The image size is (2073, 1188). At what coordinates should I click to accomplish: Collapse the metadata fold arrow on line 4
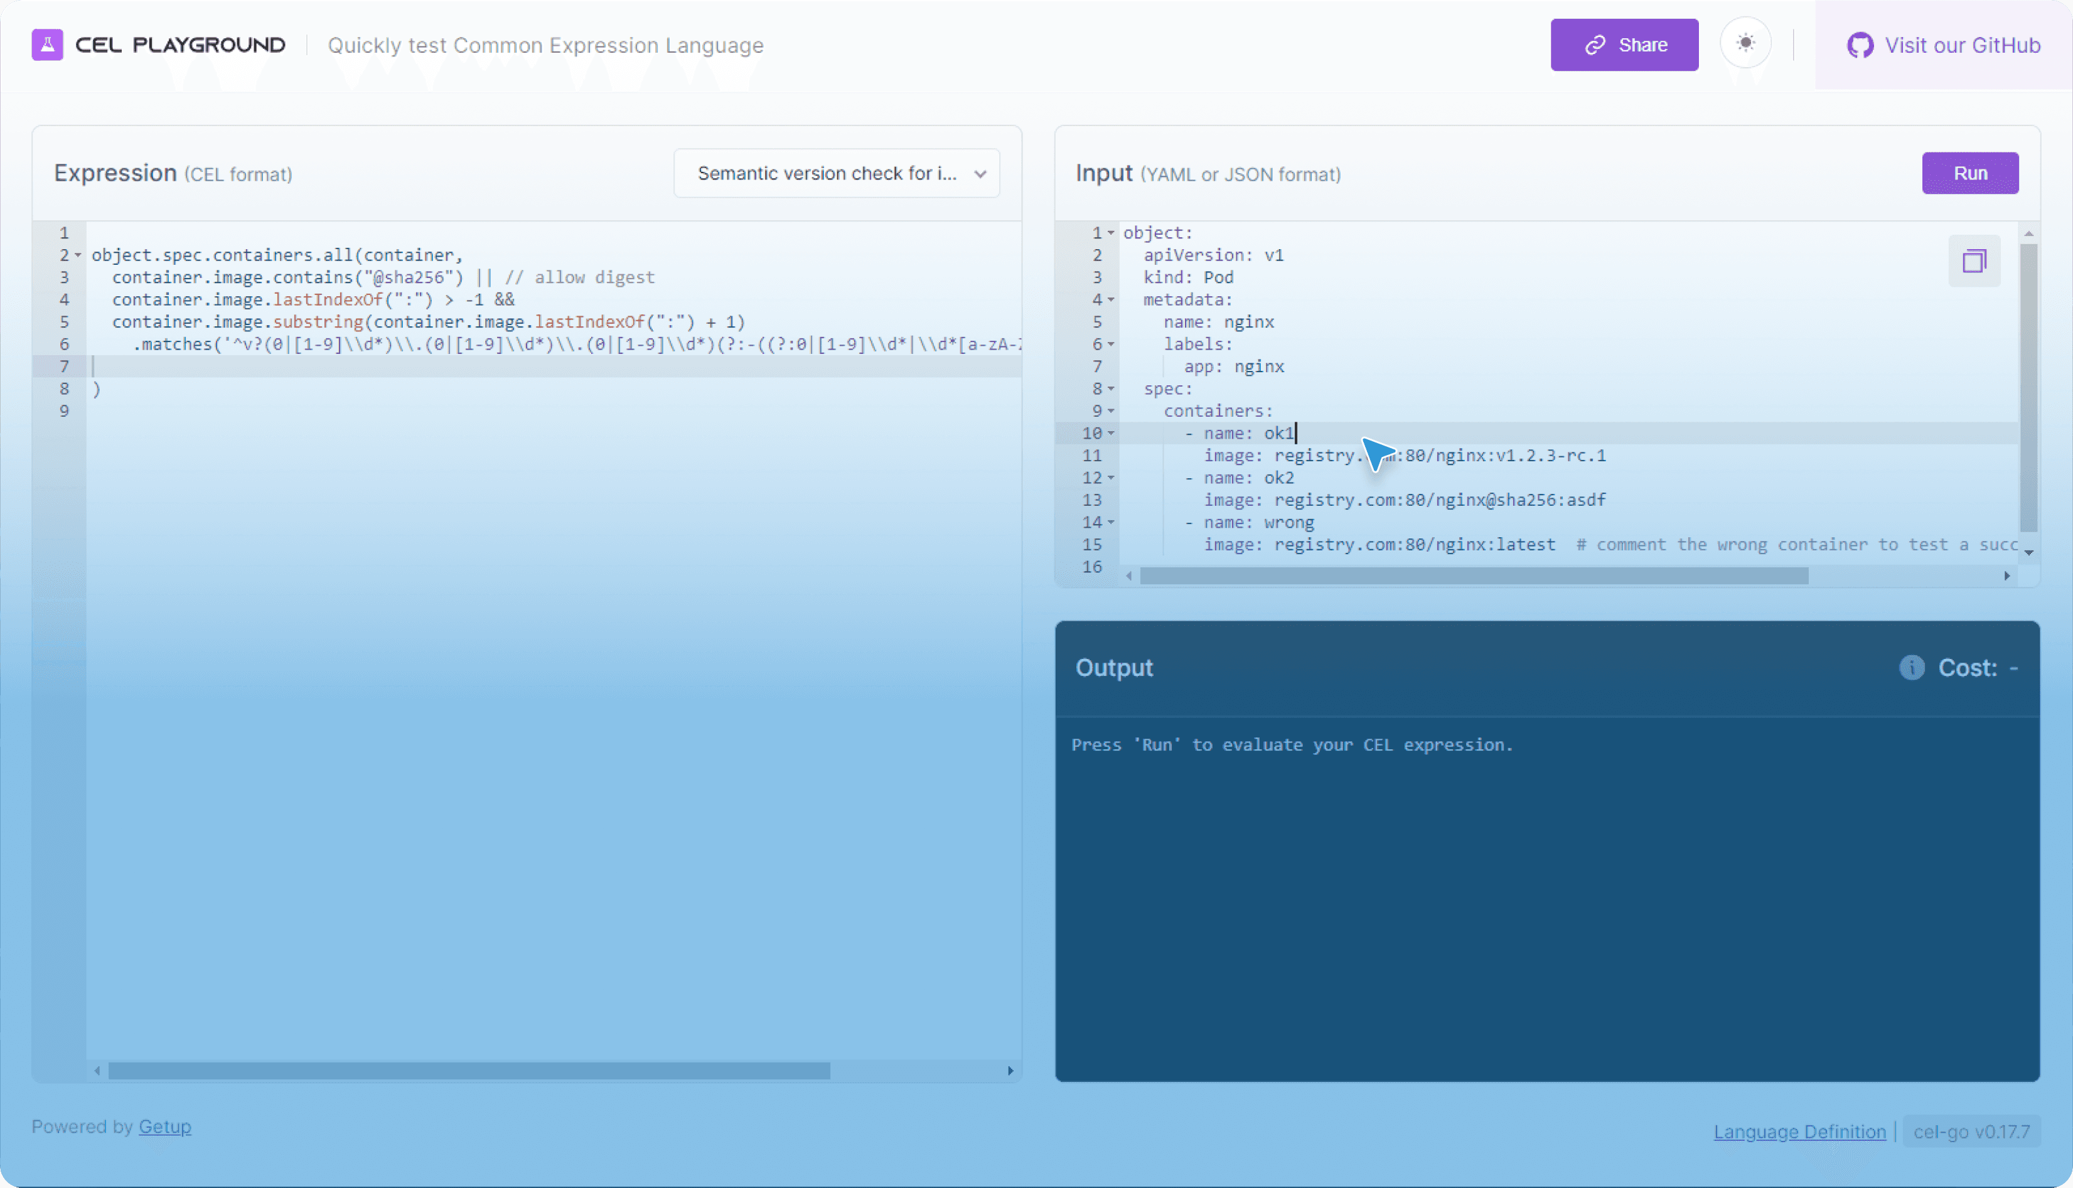(1111, 300)
